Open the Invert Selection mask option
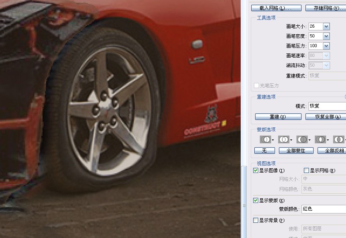 [340, 139]
